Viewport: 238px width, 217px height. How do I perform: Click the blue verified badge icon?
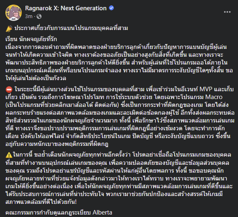pyautogui.click(x=111, y=8)
